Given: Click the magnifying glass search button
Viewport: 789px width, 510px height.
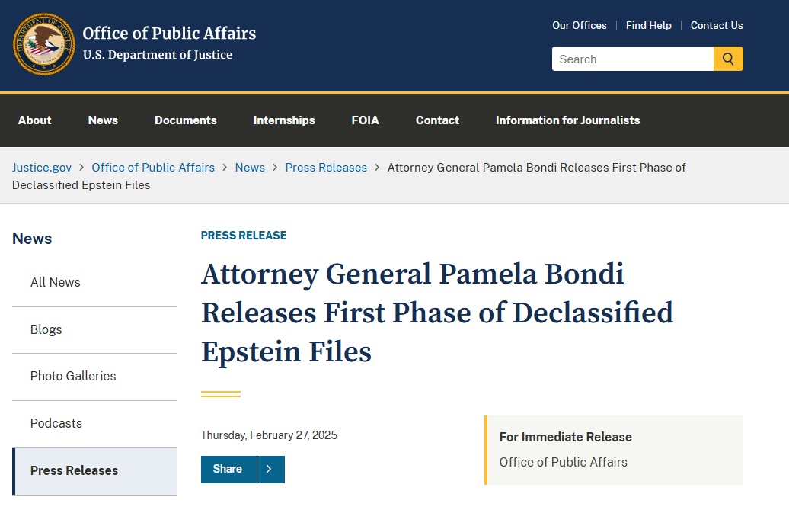Looking at the screenshot, I should point(728,59).
